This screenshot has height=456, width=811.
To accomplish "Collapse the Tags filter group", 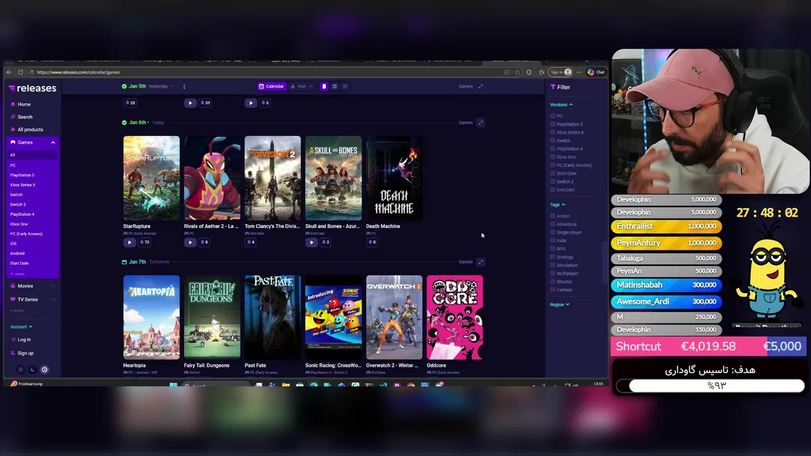I will [x=558, y=205].
